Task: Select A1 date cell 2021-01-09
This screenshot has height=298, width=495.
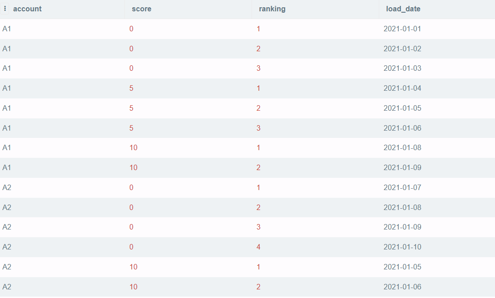Action: 402,168
